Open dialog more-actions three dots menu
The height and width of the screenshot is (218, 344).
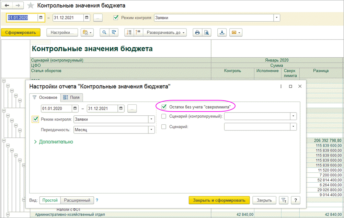[281, 87]
